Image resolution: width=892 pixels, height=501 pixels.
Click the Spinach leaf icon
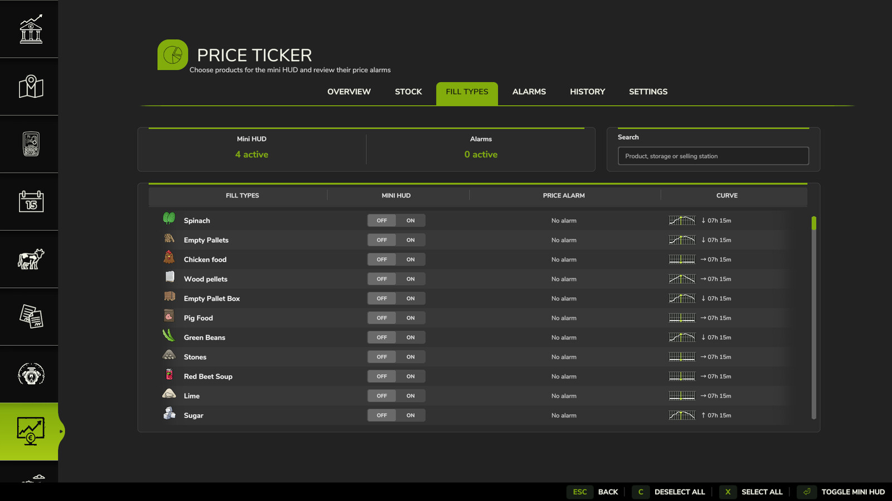tap(169, 218)
